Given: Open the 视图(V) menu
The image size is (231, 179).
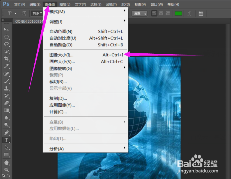Looking at the screenshot, I should tap(140, 5).
